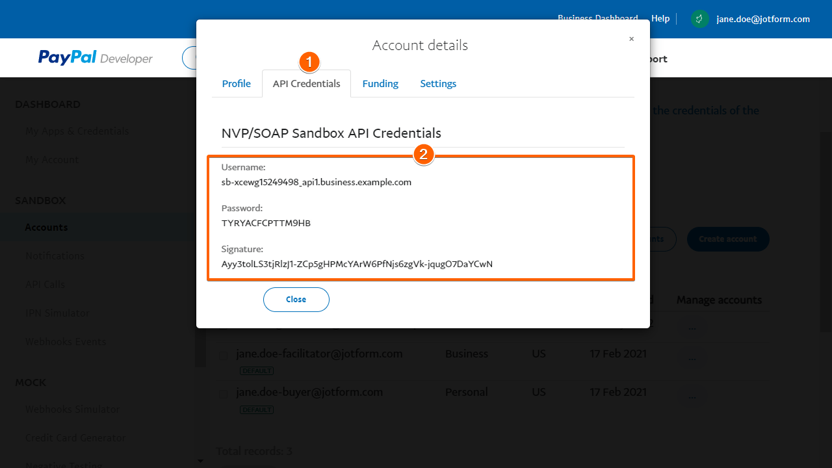Close the Account details dialog with X

coord(631,39)
